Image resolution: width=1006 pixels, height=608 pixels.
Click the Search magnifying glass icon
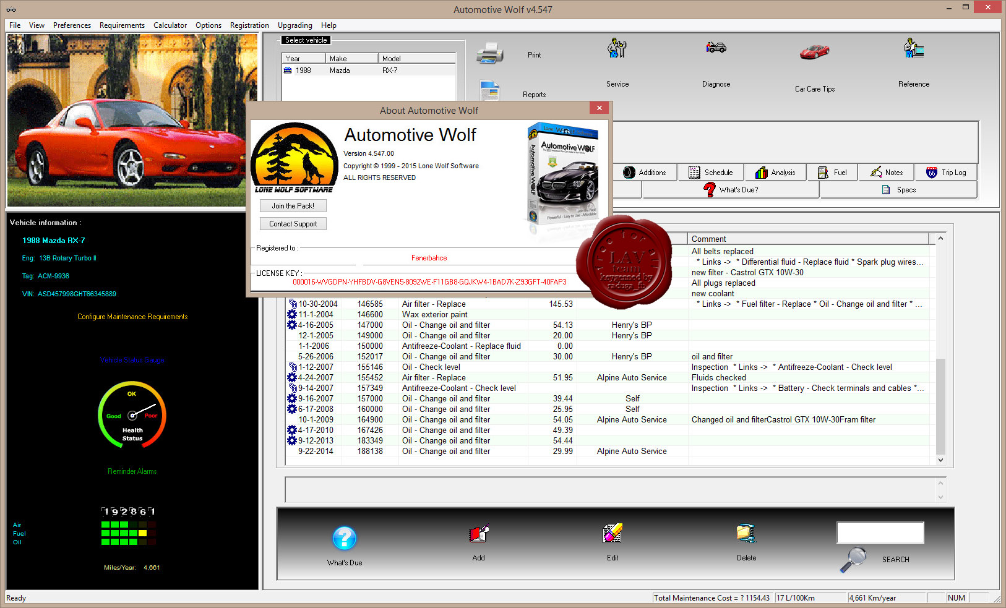853,560
